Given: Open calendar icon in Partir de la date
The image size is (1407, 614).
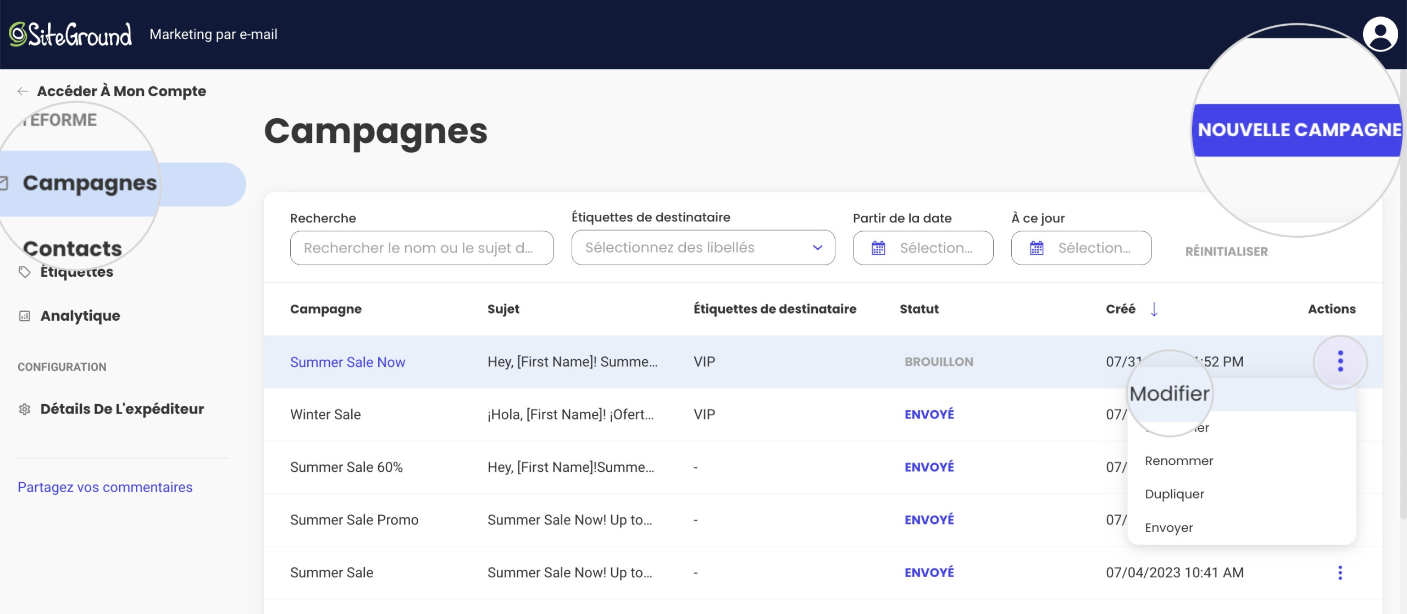Looking at the screenshot, I should (x=878, y=248).
